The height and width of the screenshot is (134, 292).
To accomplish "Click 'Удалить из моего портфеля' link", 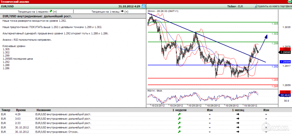I will pyautogui.click(x=275, y=6).
